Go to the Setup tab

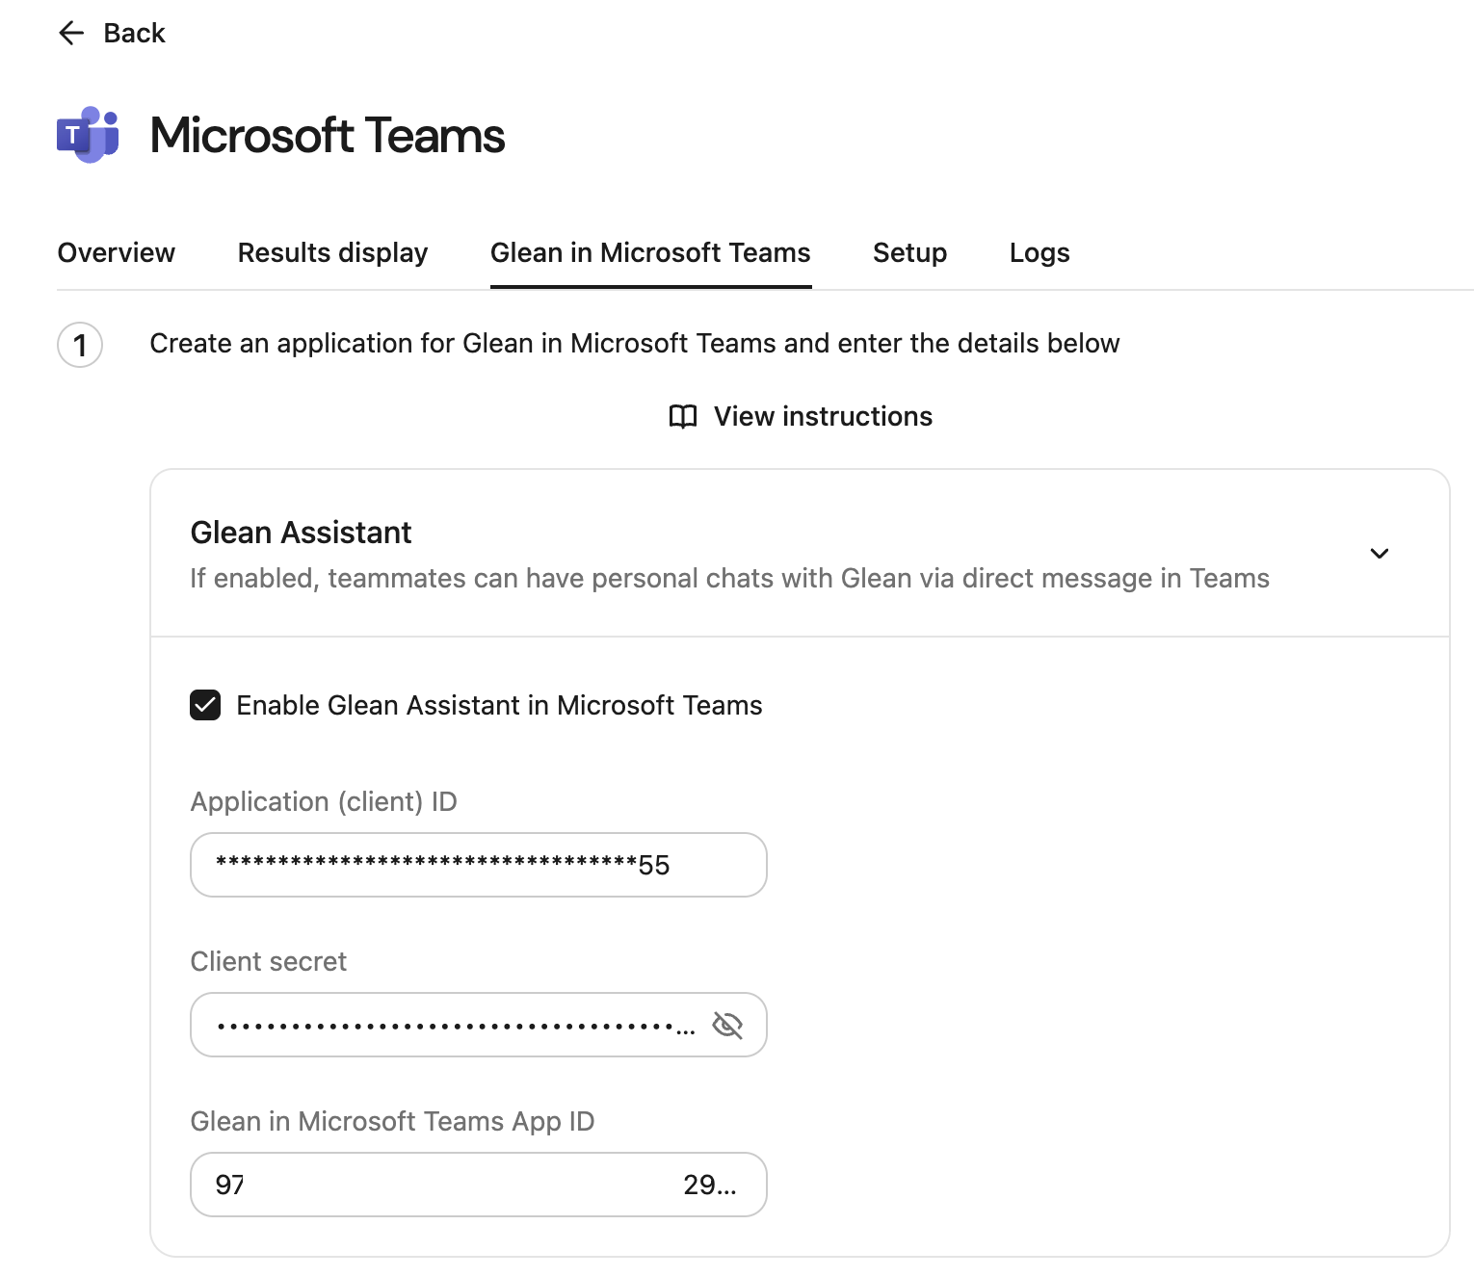coord(909,252)
